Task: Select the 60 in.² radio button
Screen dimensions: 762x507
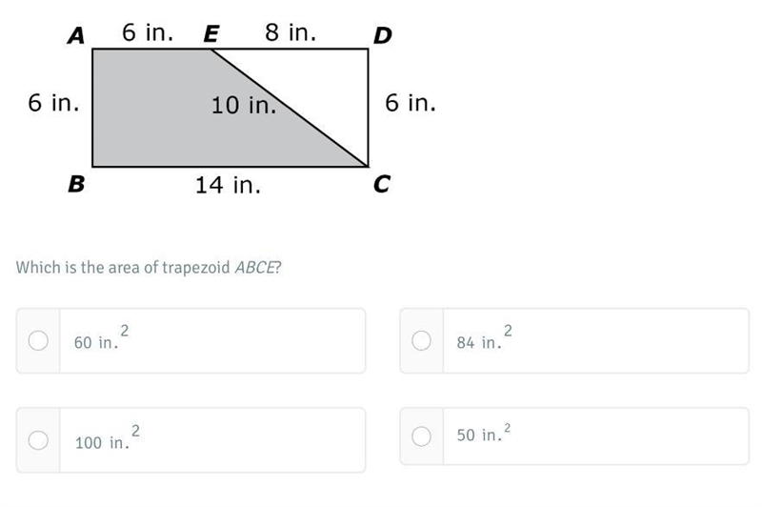Action: 38,340
